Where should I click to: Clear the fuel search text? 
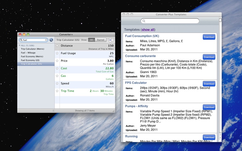(x=46, y=40)
